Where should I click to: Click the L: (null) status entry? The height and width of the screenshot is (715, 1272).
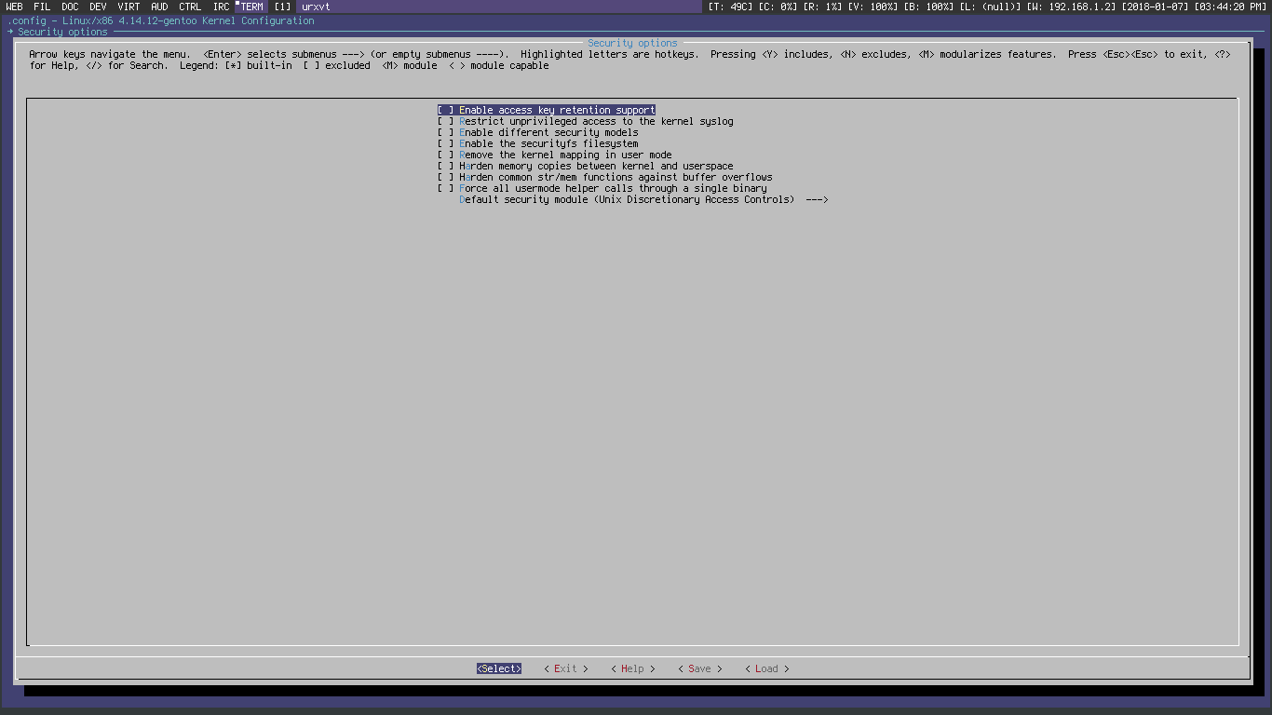pyautogui.click(x=990, y=7)
